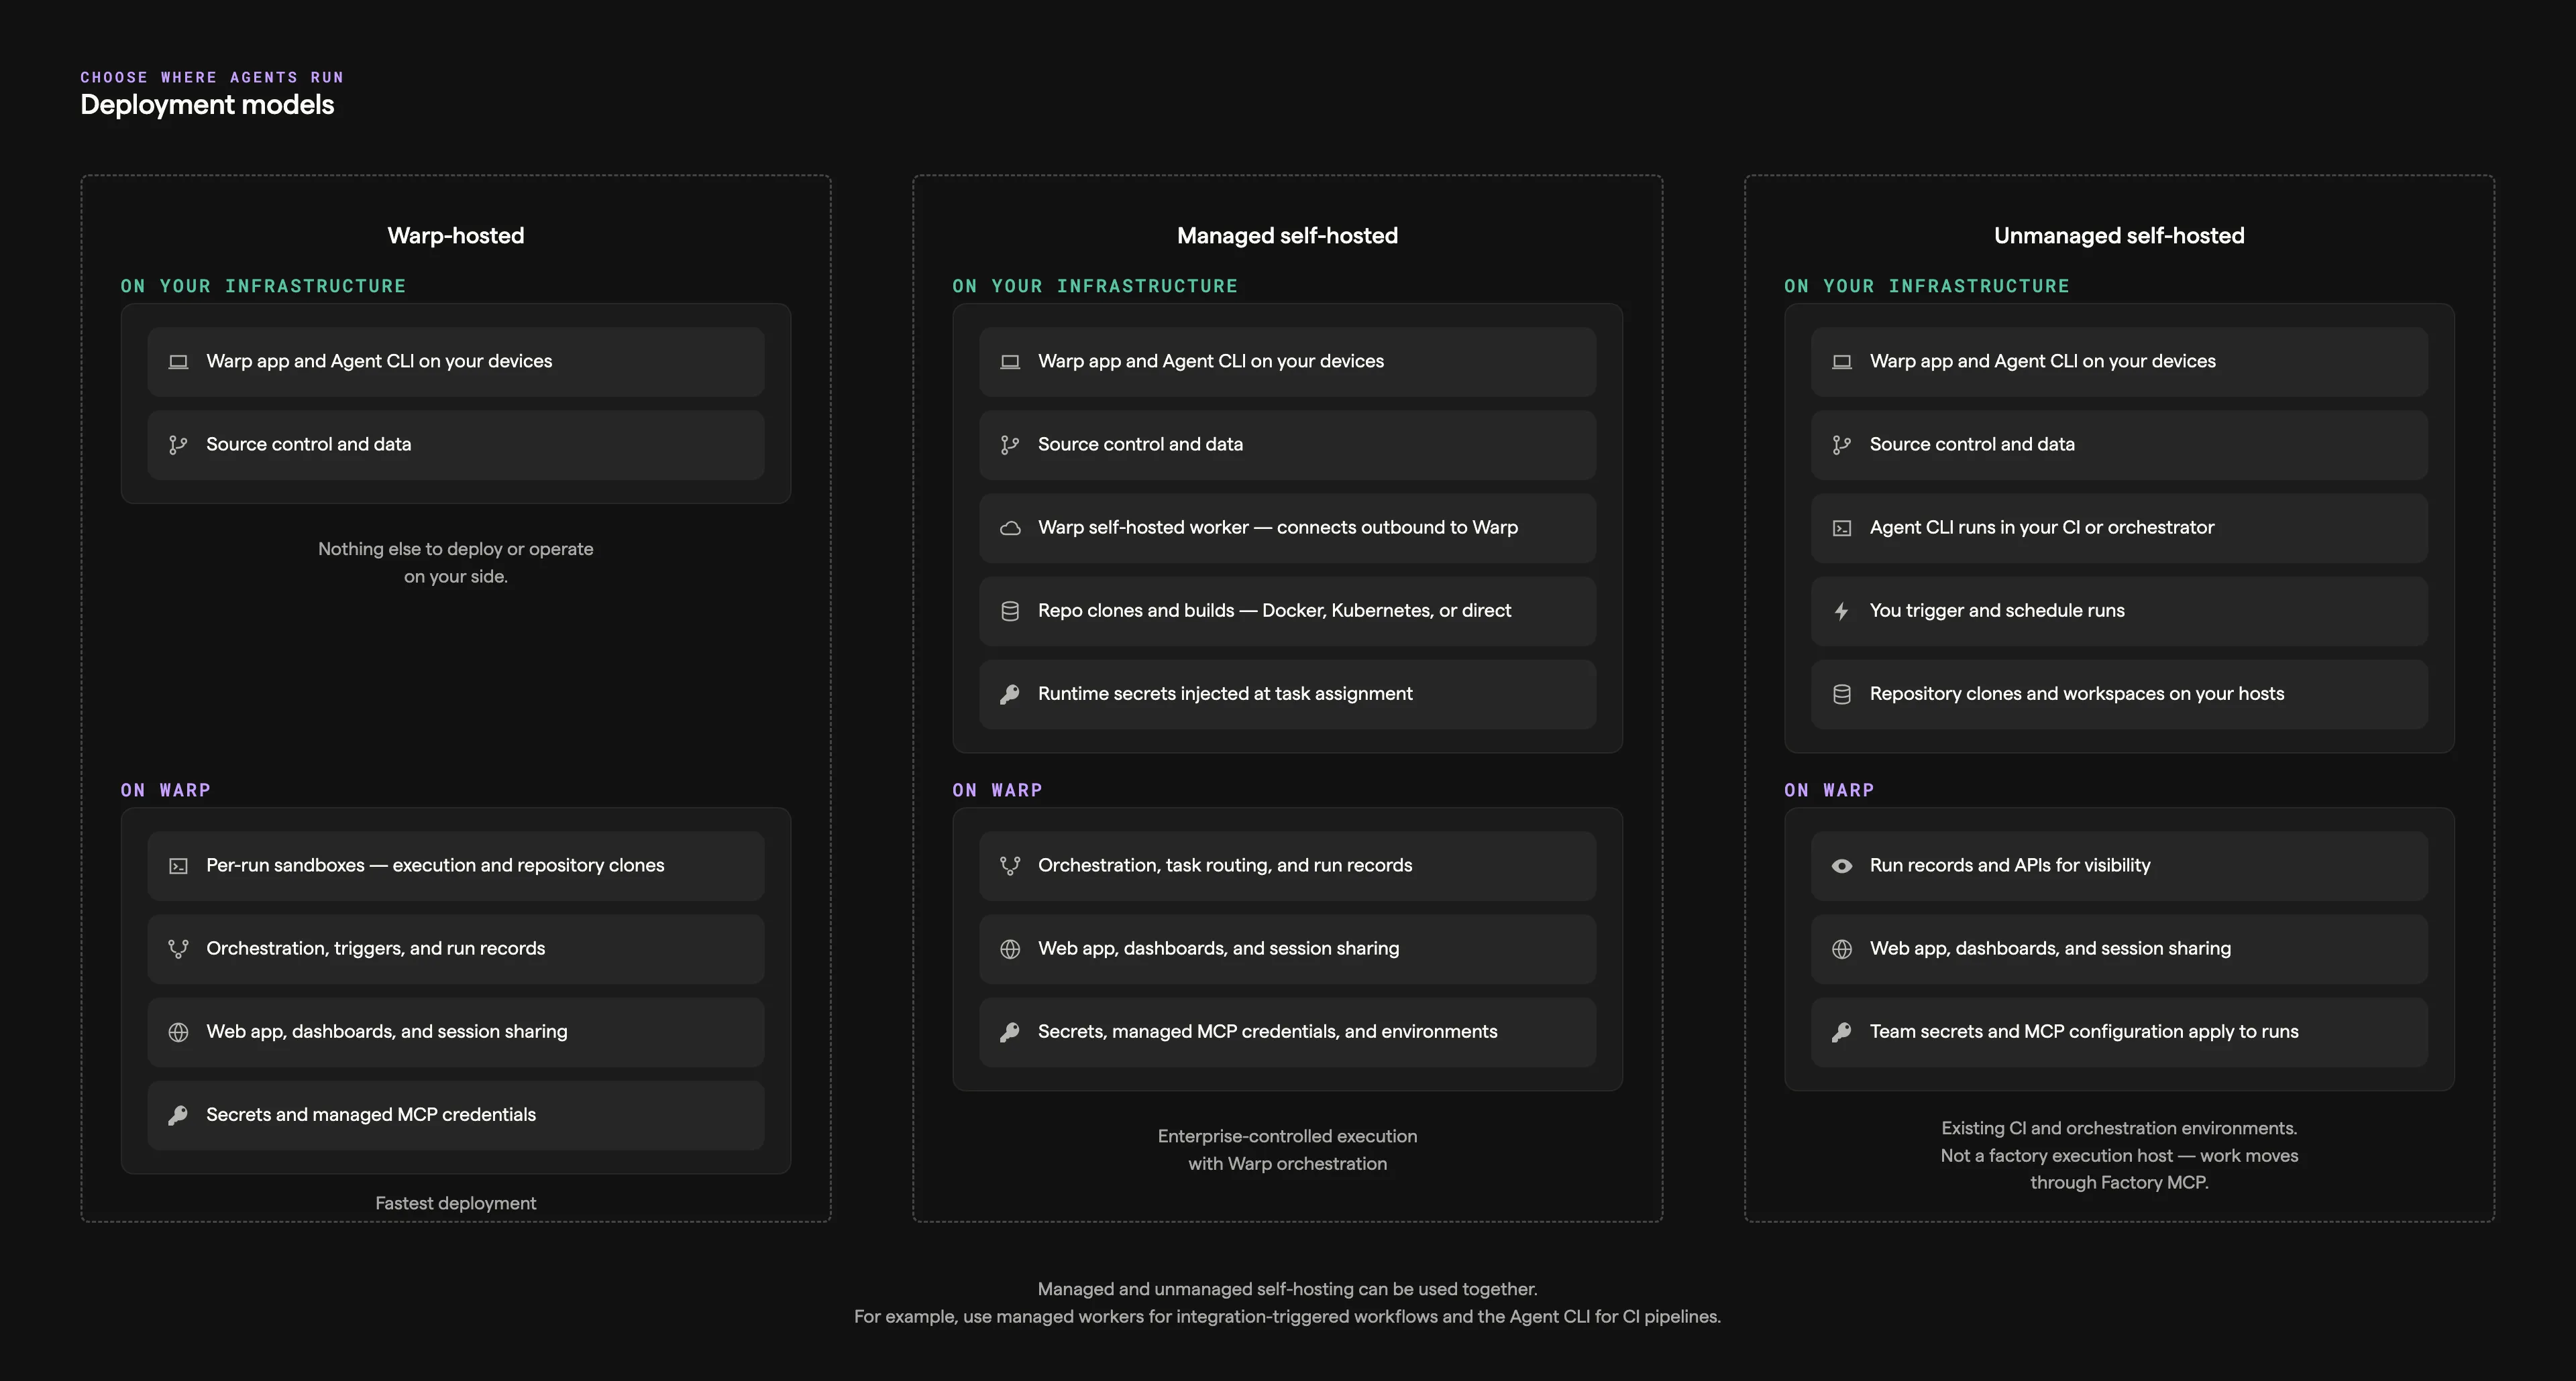Click the terminal icon beside Per-run sandboxes

point(178,866)
